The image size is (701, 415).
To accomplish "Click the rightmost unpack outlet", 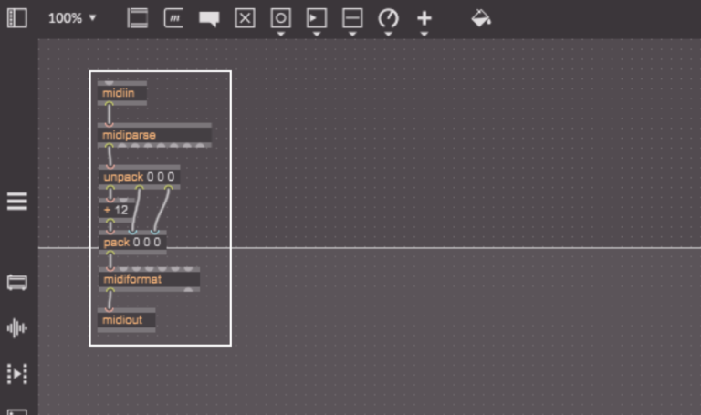I will (169, 188).
